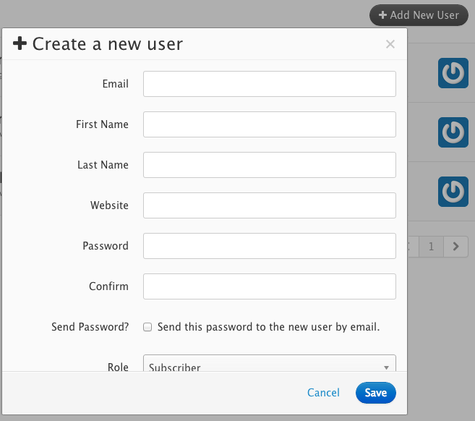This screenshot has width=475, height=421.
Task: Click the Add New User button
Action: coord(419,15)
